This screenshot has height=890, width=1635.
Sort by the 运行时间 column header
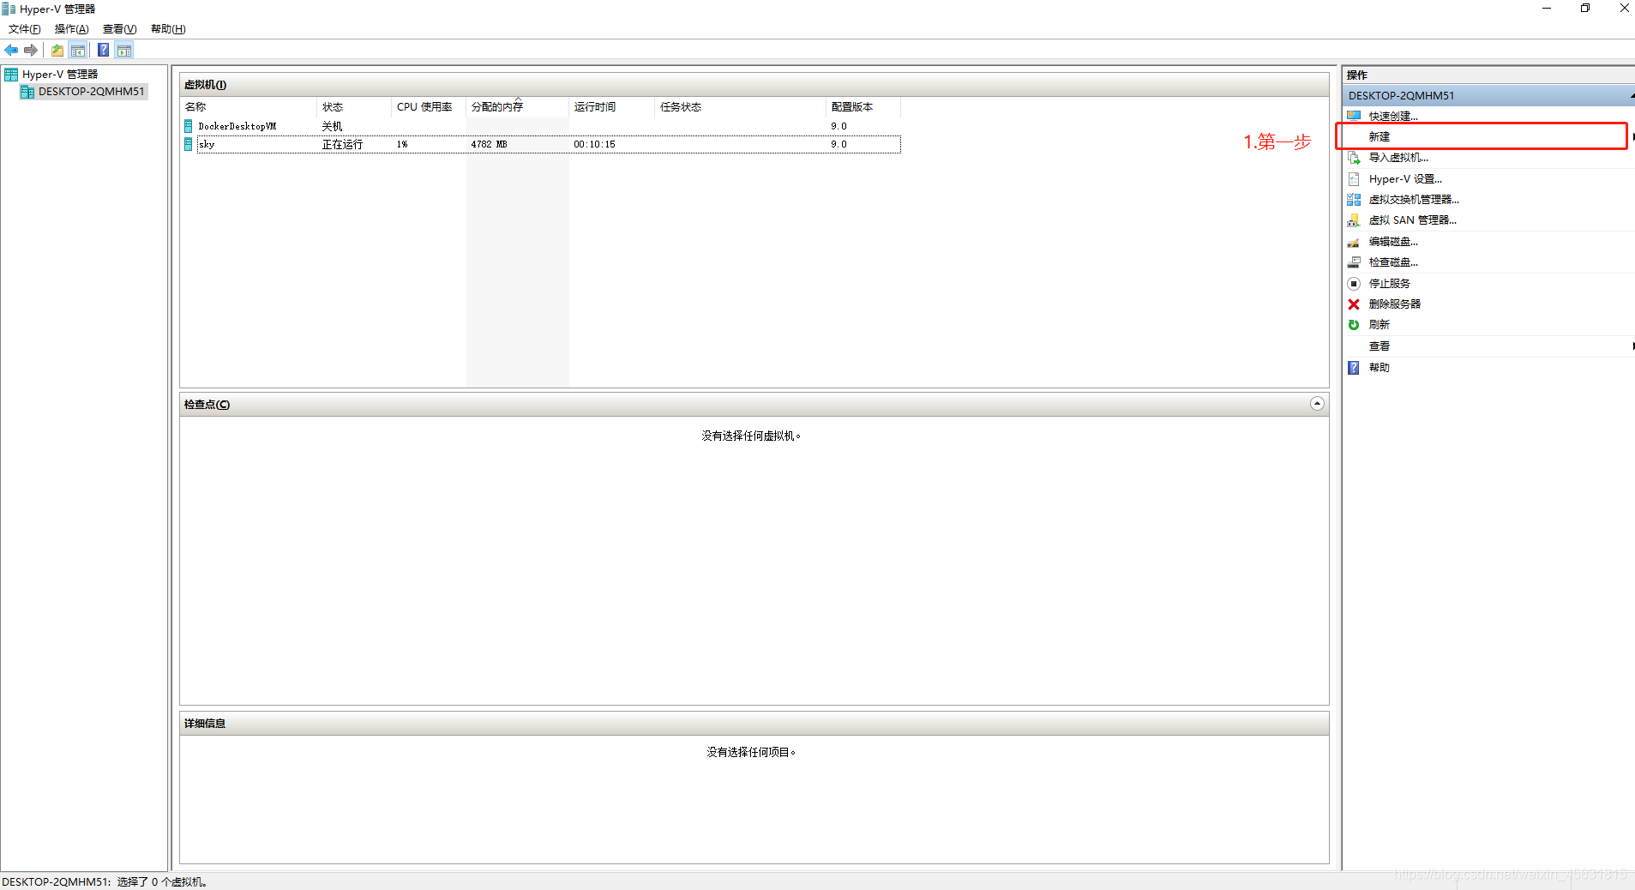tap(612, 107)
